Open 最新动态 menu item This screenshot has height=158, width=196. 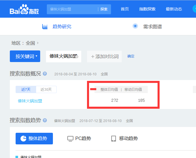click(x=174, y=9)
